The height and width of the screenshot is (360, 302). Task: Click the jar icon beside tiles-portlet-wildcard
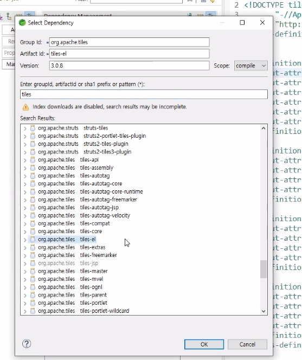click(x=33, y=311)
